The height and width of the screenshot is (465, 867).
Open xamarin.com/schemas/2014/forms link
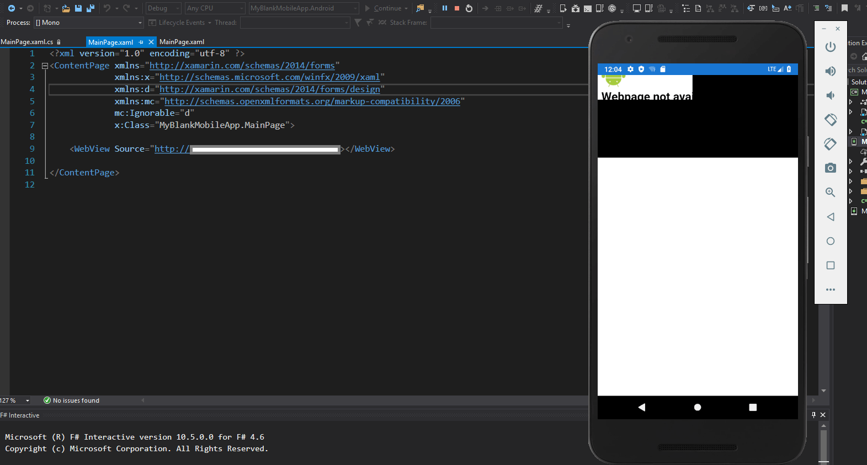click(242, 66)
